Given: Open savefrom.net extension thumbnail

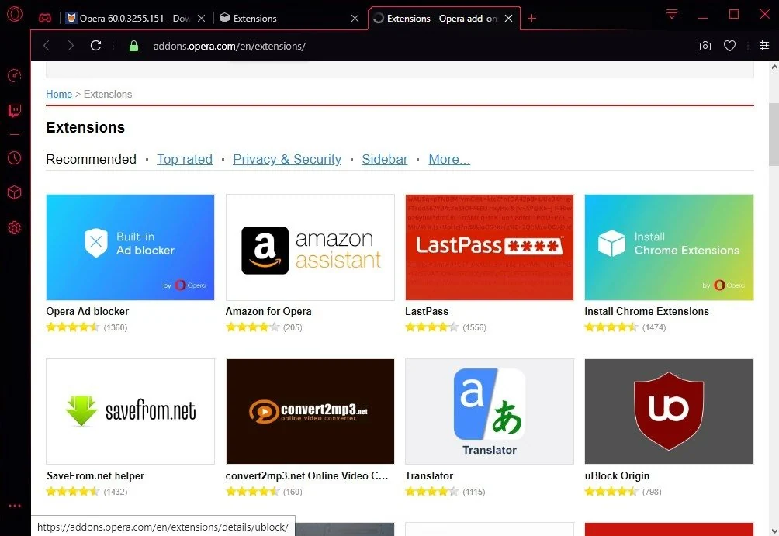Looking at the screenshot, I should [x=130, y=412].
